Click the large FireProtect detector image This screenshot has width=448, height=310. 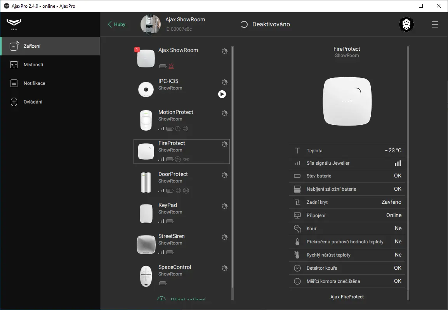click(347, 101)
